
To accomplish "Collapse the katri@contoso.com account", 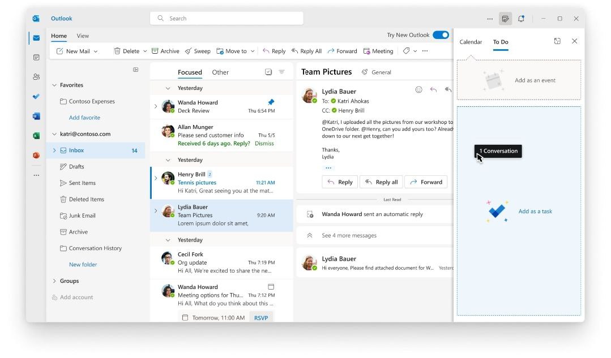I will (x=54, y=134).
